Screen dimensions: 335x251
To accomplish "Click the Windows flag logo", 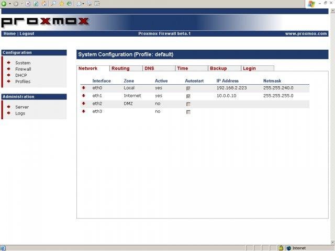I will click(311, 4).
